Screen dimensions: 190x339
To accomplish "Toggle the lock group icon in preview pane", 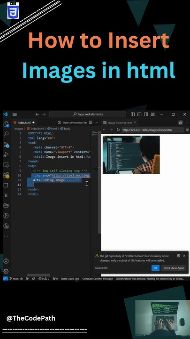I will pyautogui.click(x=181, y=122).
